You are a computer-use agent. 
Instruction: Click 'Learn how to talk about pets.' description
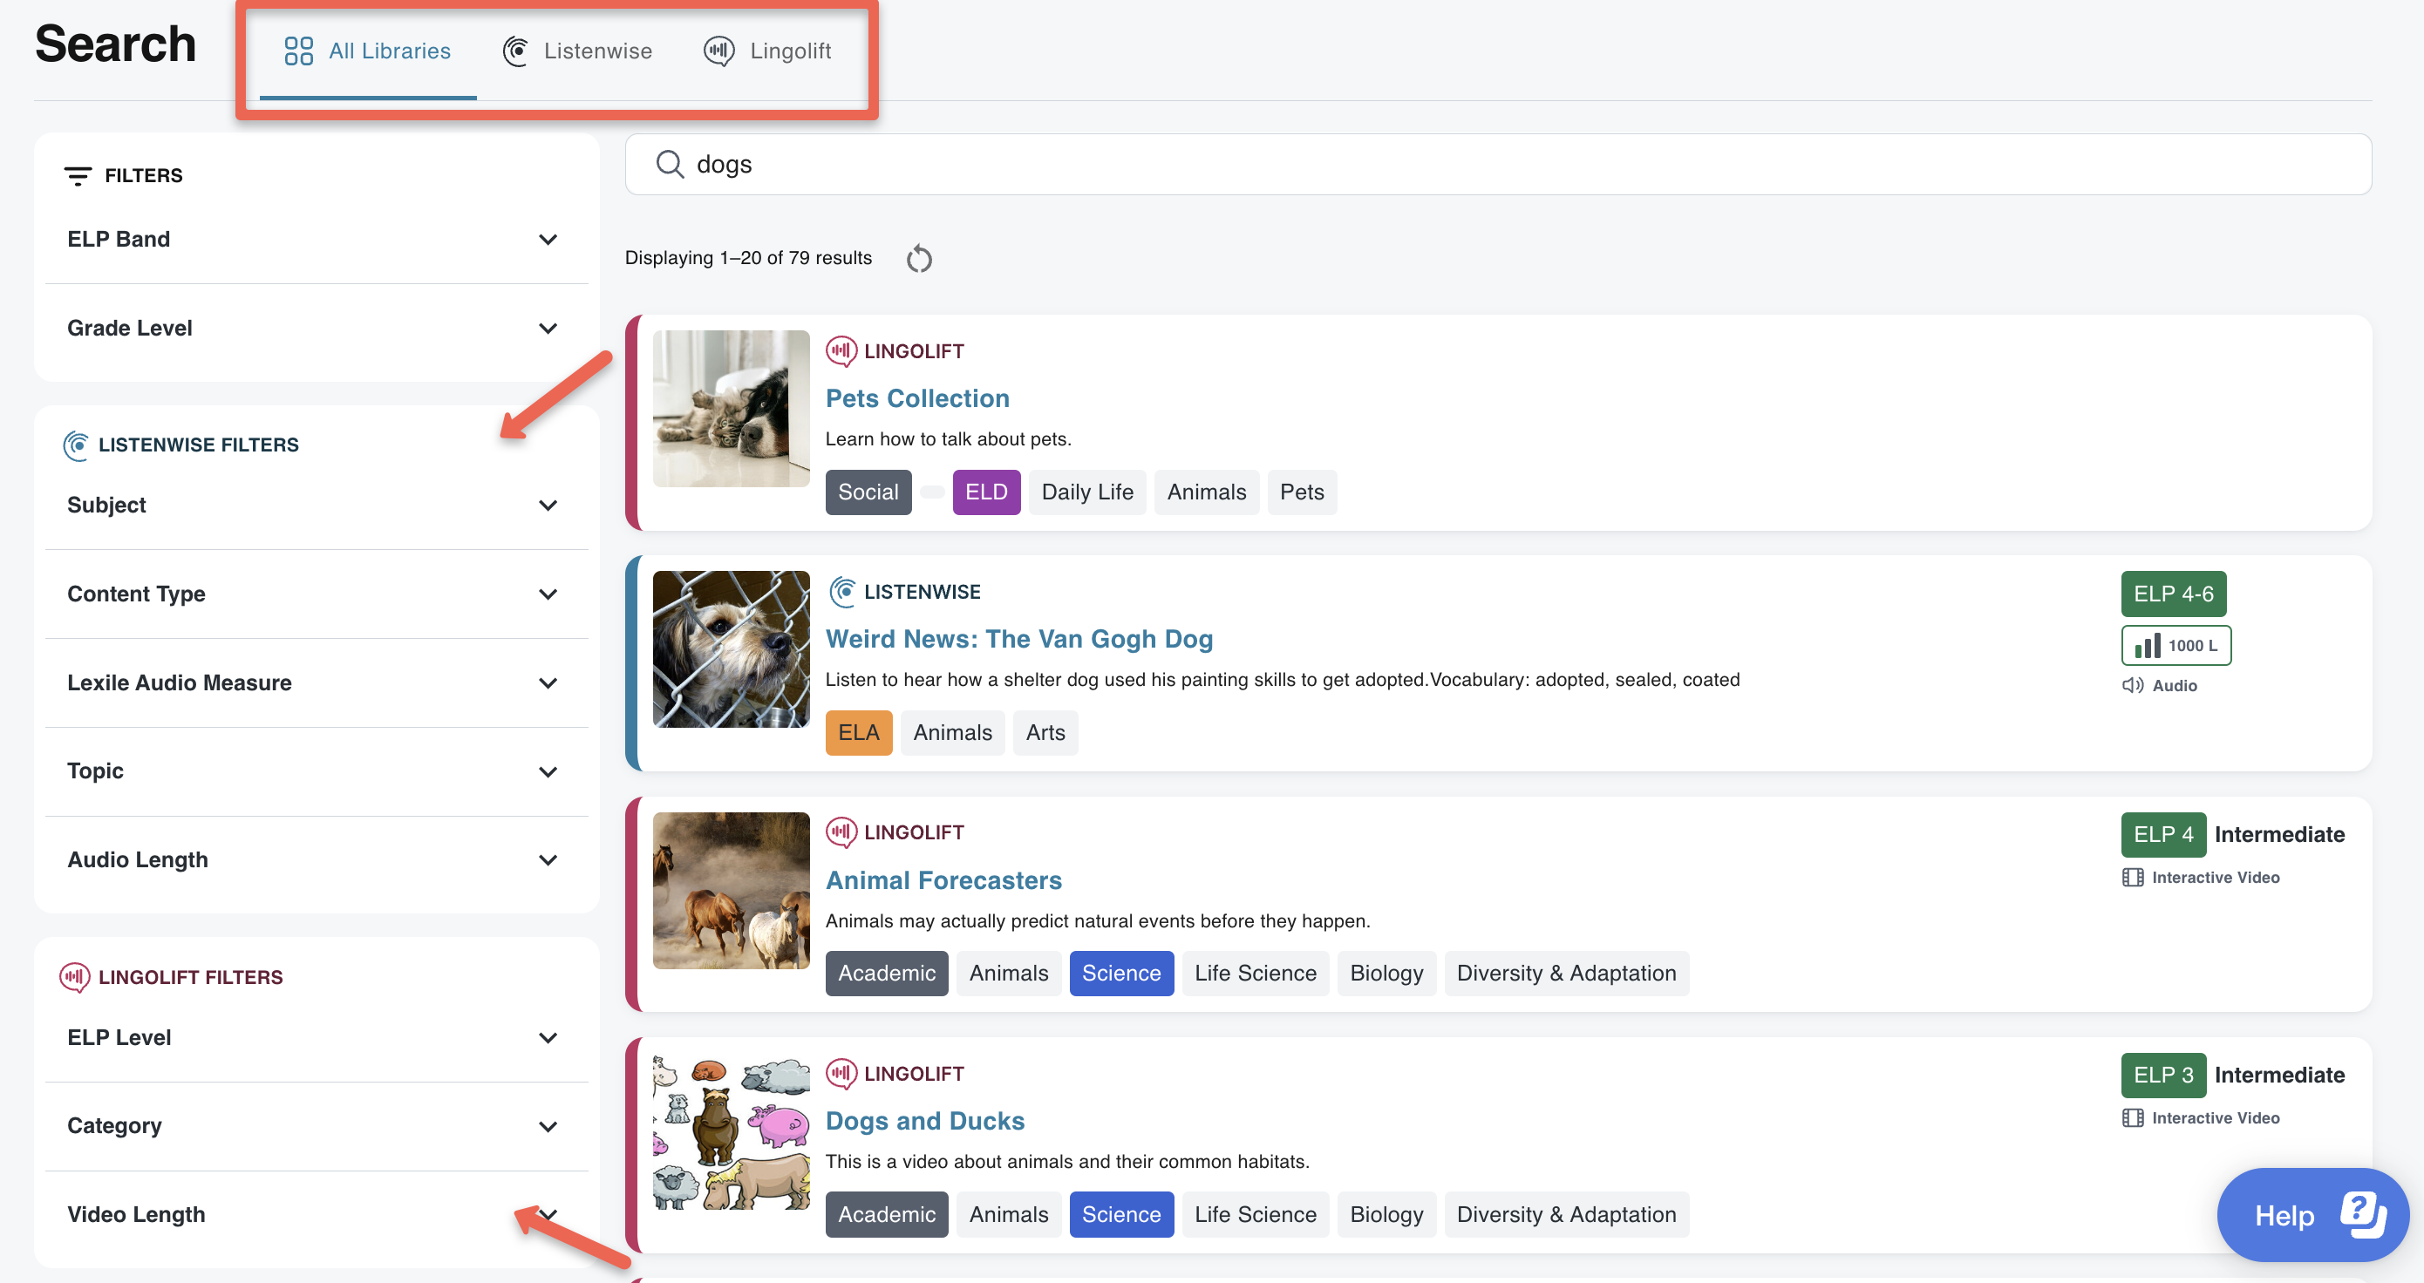949,439
